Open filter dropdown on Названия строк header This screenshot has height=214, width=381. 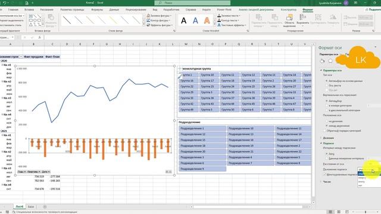21,56
